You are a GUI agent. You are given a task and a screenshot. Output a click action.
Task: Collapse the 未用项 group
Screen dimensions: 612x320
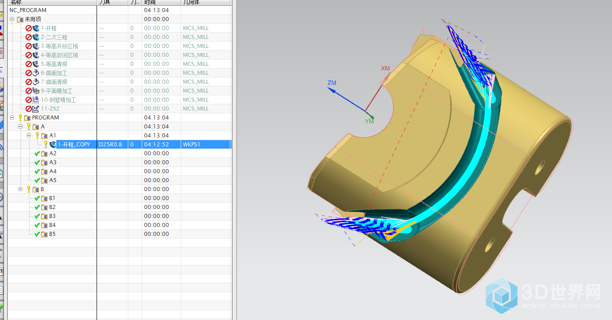click(12, 19)
